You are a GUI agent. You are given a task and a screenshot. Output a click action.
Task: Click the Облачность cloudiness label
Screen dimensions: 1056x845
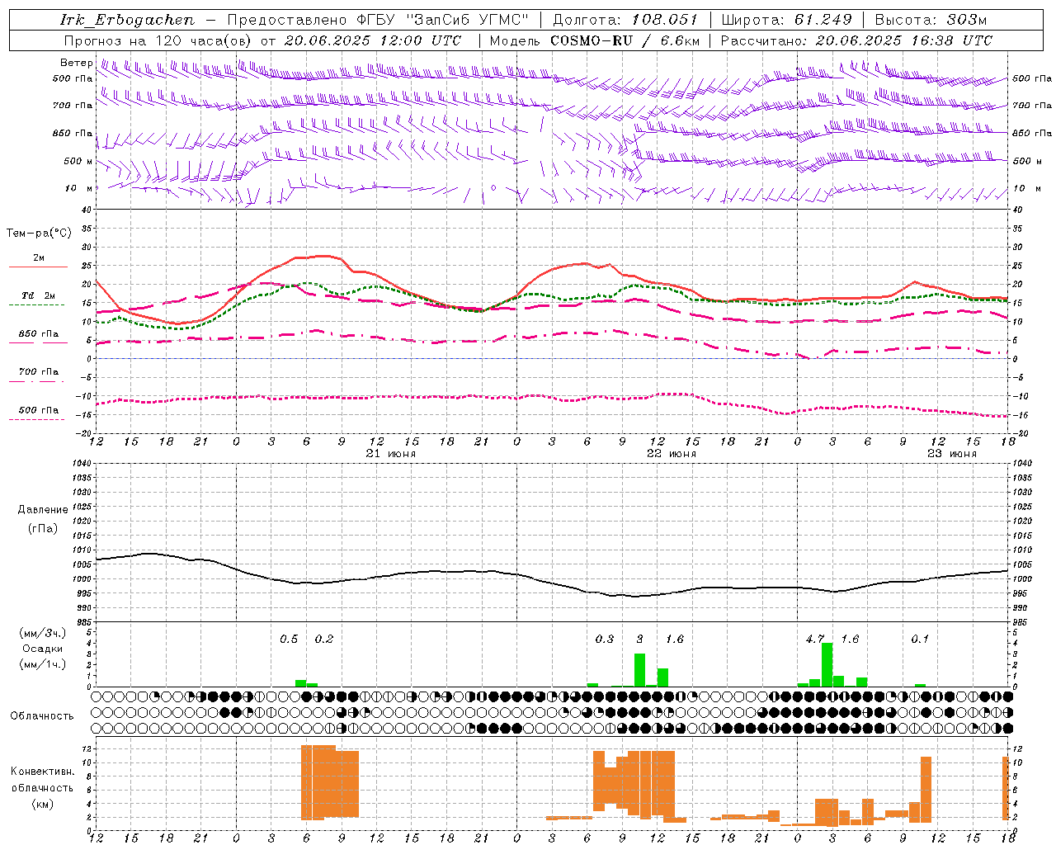pyautogui.click(x=42, y=715)
